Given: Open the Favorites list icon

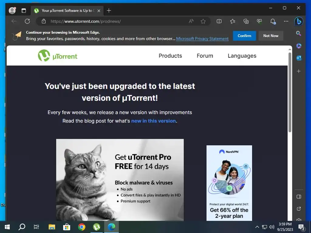Looking at the screenshot, I should pyautogui.click(x=232, y=21).
